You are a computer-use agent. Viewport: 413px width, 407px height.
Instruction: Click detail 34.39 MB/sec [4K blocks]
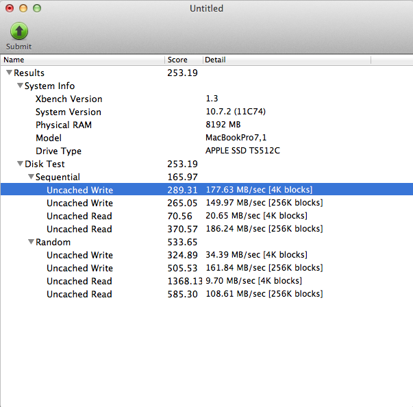256,255
